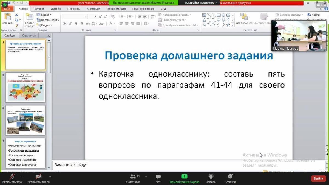This screenshot has height=185, width=329.
Task: Click the Cut scissors icon
Action: pyautogui.click(x=17, y=15)
